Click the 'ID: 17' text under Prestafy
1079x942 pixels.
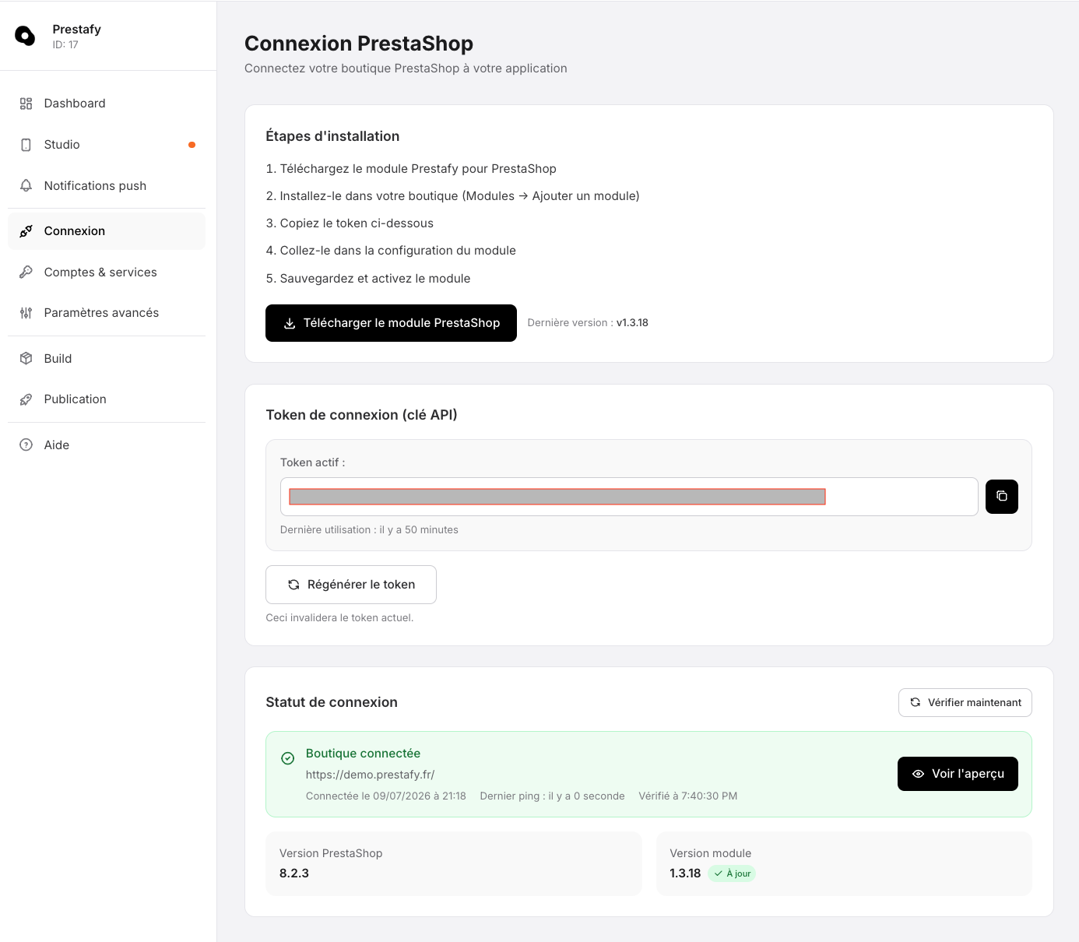pos(65,45)
